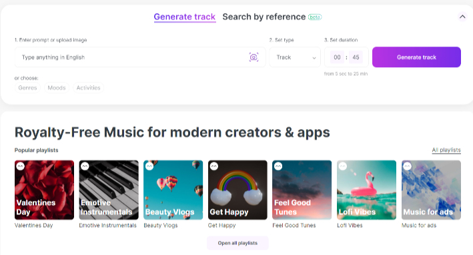473x255 pixels.
Task: Open the Music for ads playlist thumbnail
Action: click(x=431, y=190)
